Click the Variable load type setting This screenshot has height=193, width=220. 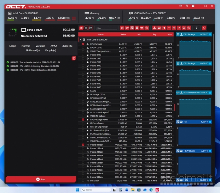click(x=40, y=46)
